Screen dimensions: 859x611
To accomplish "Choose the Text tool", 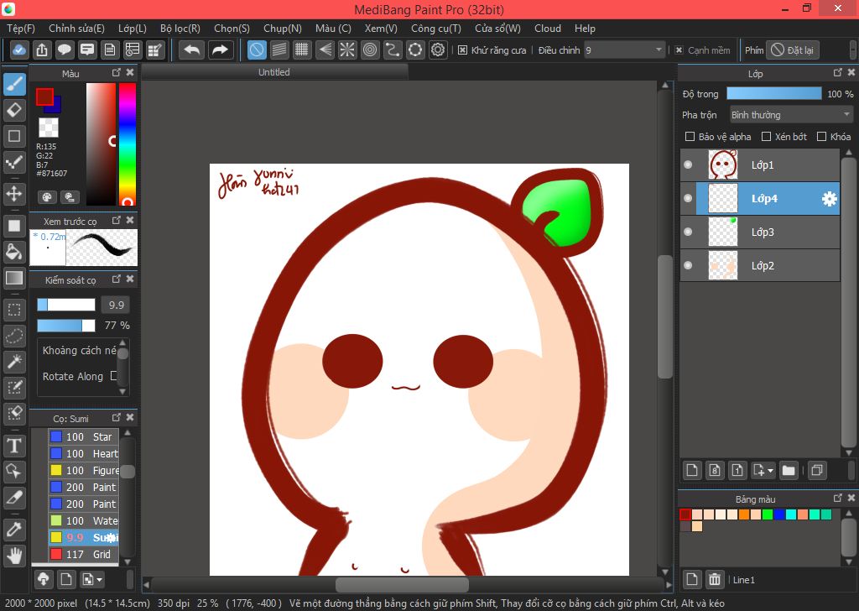I will pyautogui.click(x=14, y=445).
